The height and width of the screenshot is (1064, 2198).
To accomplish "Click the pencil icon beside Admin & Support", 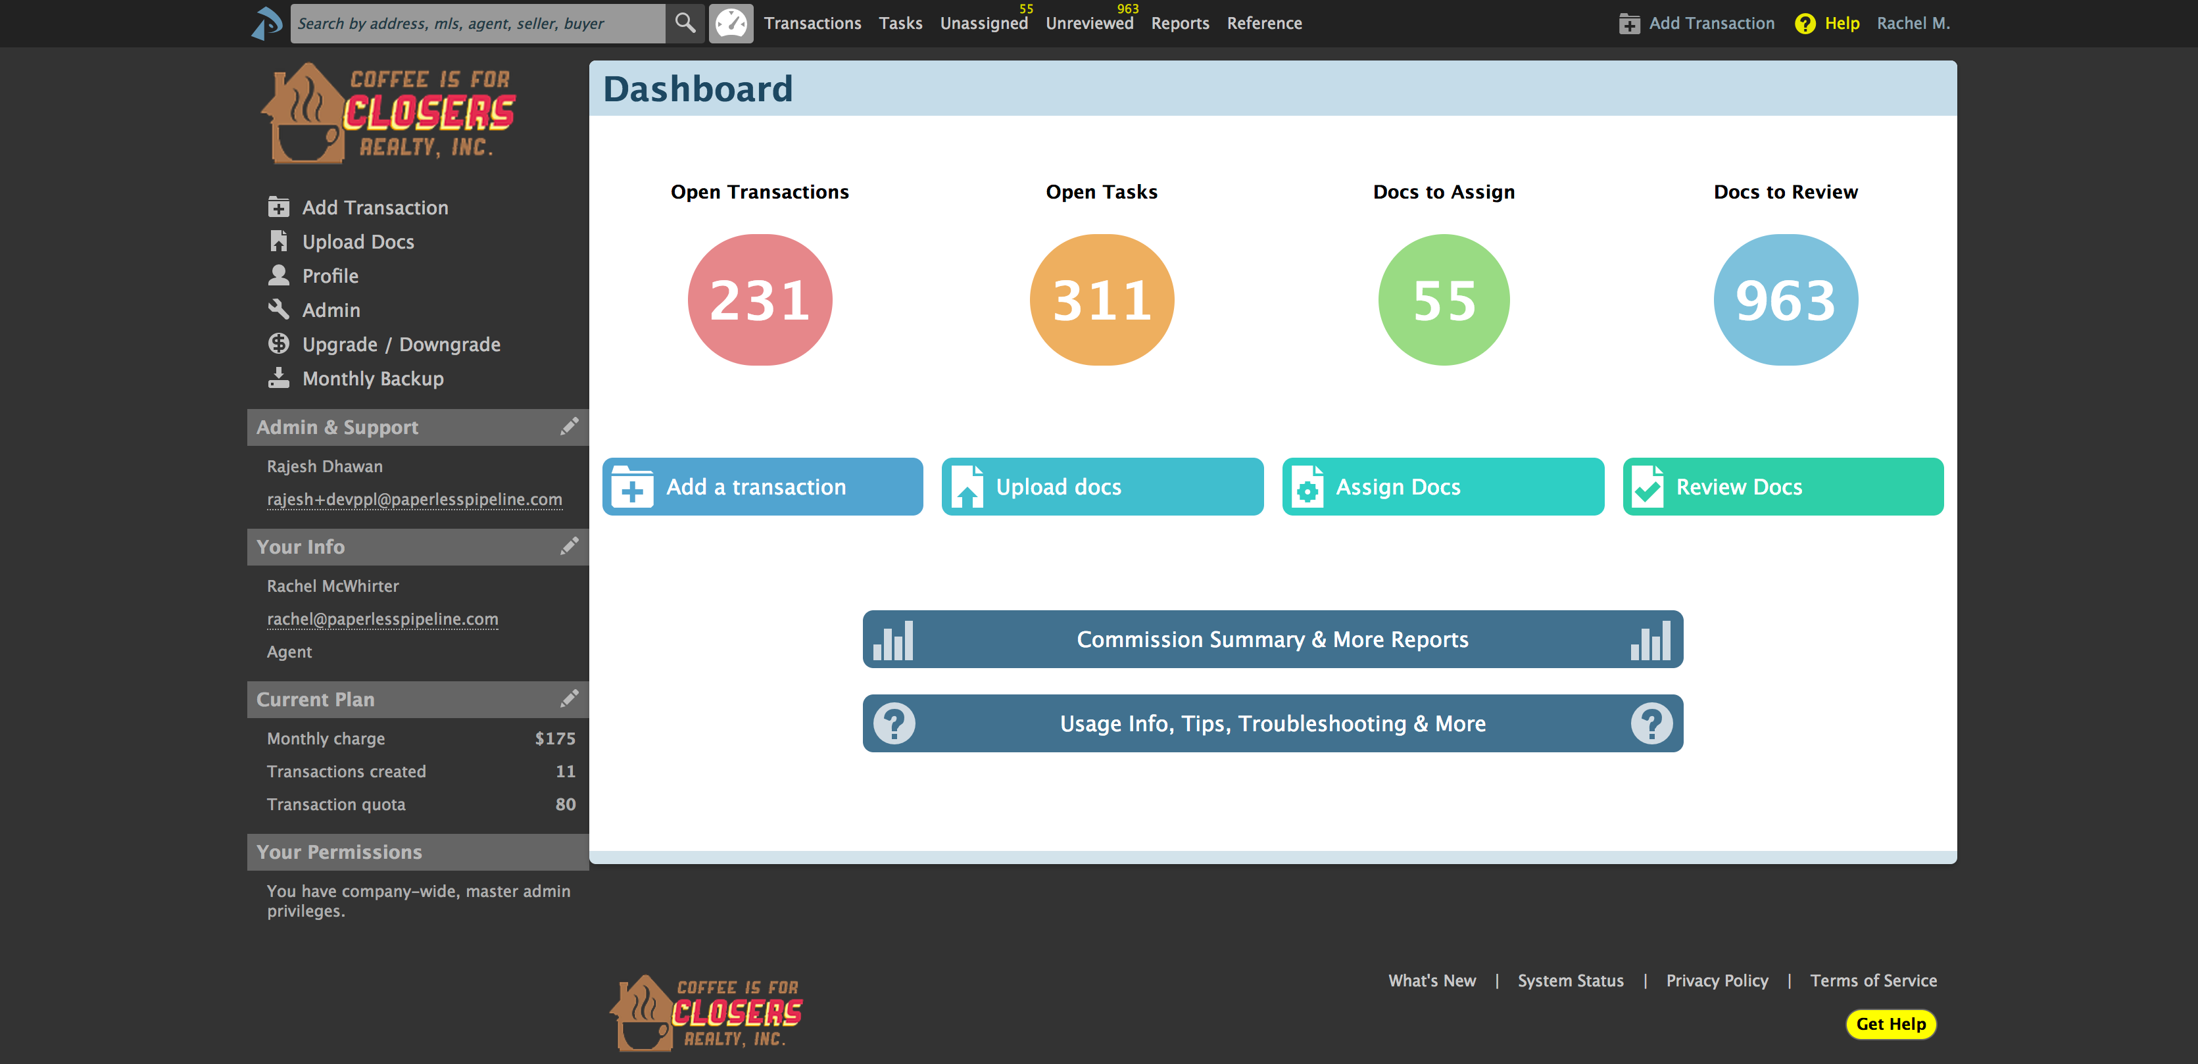I will click(569, 427).
